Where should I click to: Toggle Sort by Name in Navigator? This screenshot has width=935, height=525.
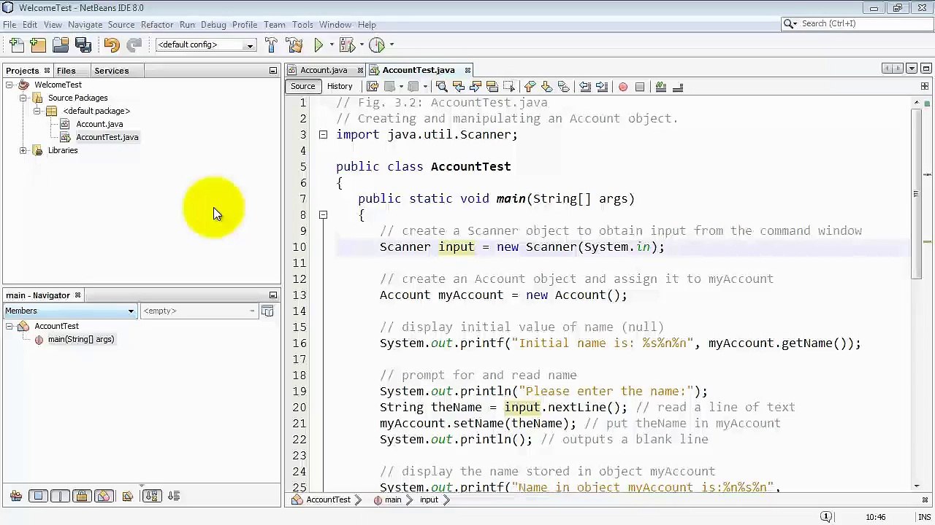coord(151,496)
